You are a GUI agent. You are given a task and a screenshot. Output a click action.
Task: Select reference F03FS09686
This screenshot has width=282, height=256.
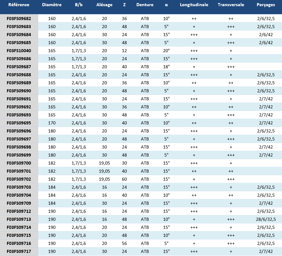(19, 59)
